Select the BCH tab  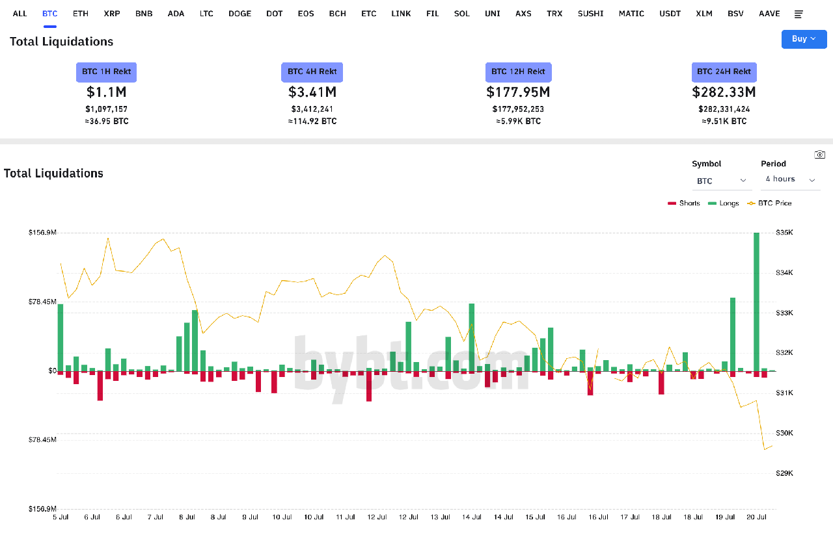pos(338,14)
